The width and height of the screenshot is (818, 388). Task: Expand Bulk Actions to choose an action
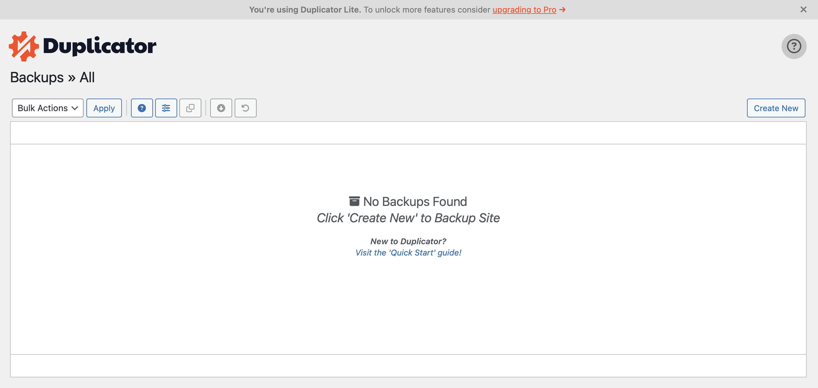coord(47,108)
